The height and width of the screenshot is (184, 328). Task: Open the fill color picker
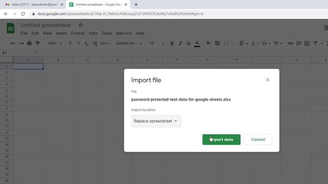tap(209, 43)
